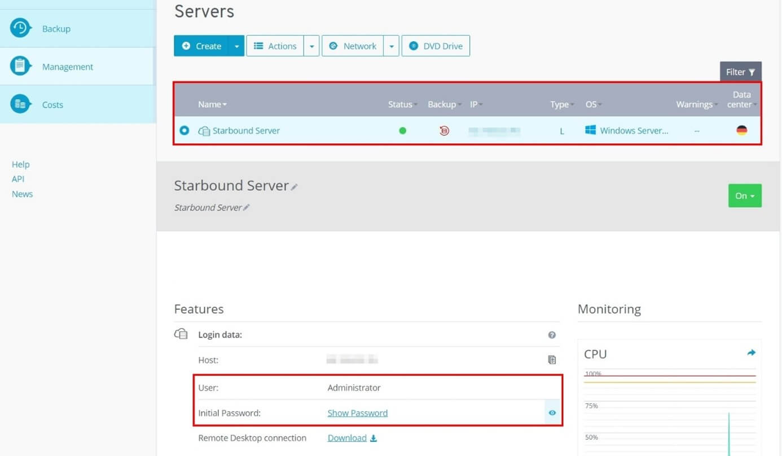Image resolution: width=782 pixels, height=456 pixels.
Task: Sort servers by Type column
Action: pos(562,104)
